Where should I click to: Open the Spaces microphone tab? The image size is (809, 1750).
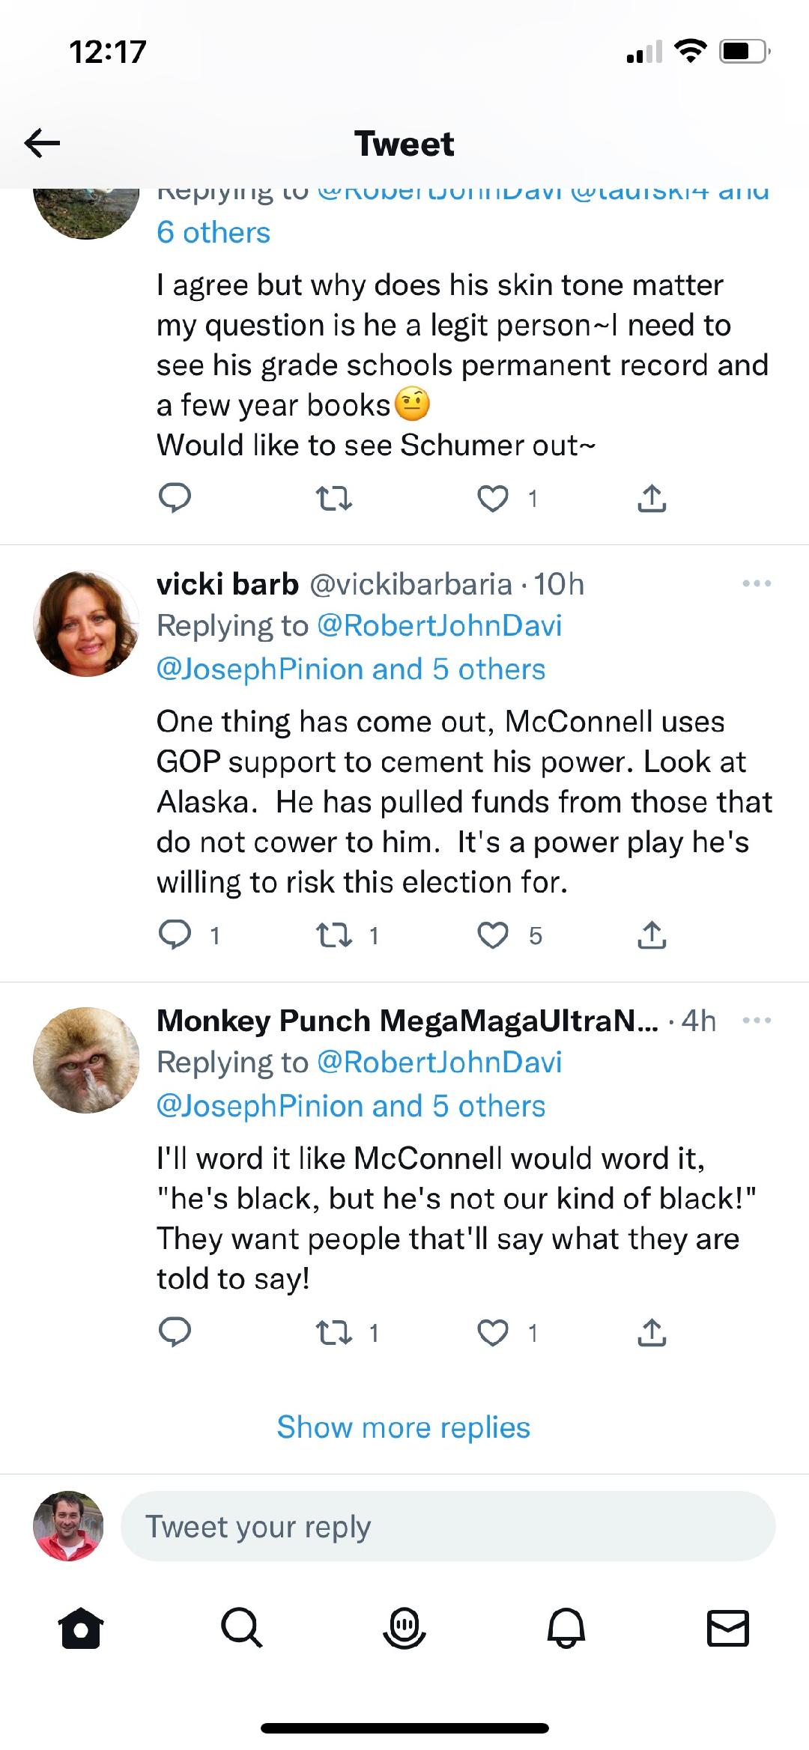[x=404, y=1628]
